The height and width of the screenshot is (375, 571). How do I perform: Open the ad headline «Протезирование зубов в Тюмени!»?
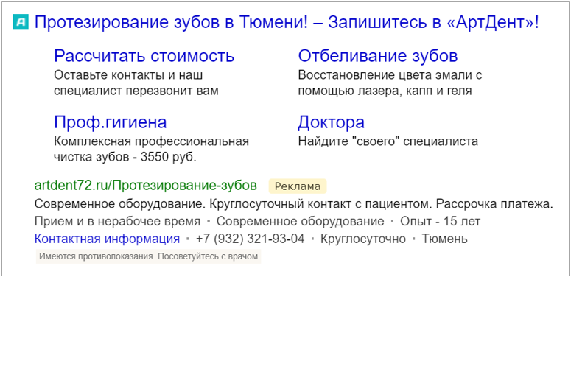tap(286, 22)
